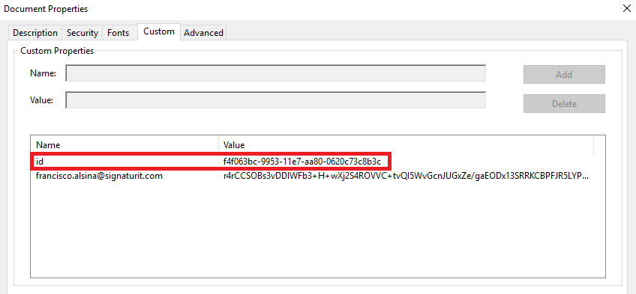Click the Value input field
The width and height of the screenshot is (636, 294).
click(x=276, y=100)
